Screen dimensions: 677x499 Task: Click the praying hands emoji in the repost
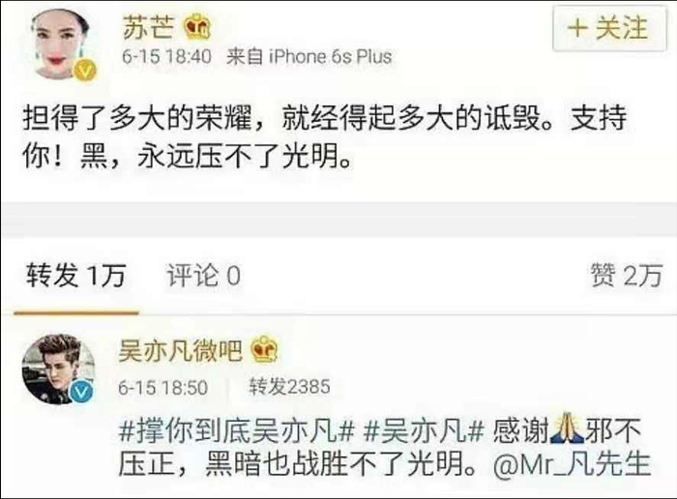568,429
